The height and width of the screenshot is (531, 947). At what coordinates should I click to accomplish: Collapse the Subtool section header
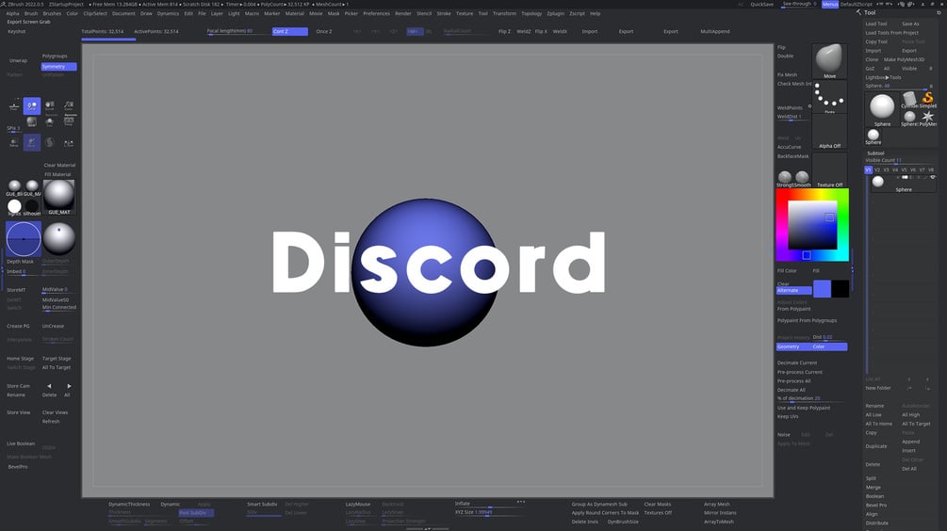(875, 153)
